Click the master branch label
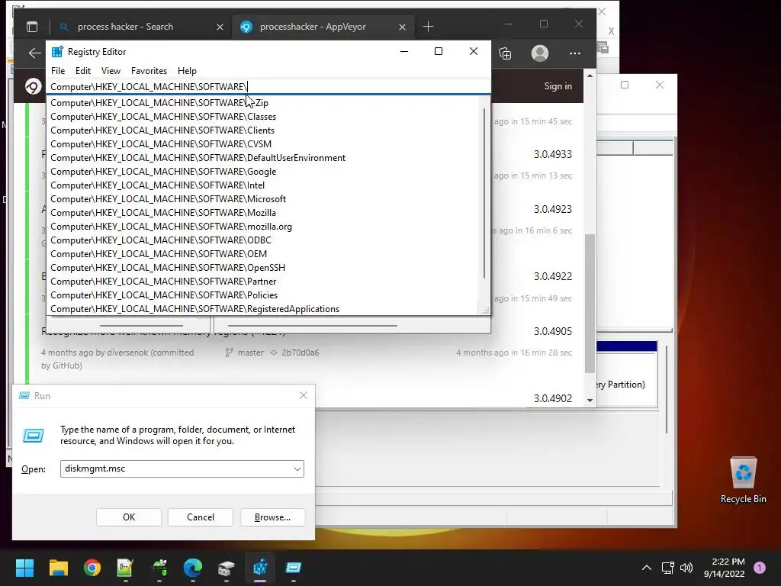Screen dimensions: 781x586 [250, 353]
